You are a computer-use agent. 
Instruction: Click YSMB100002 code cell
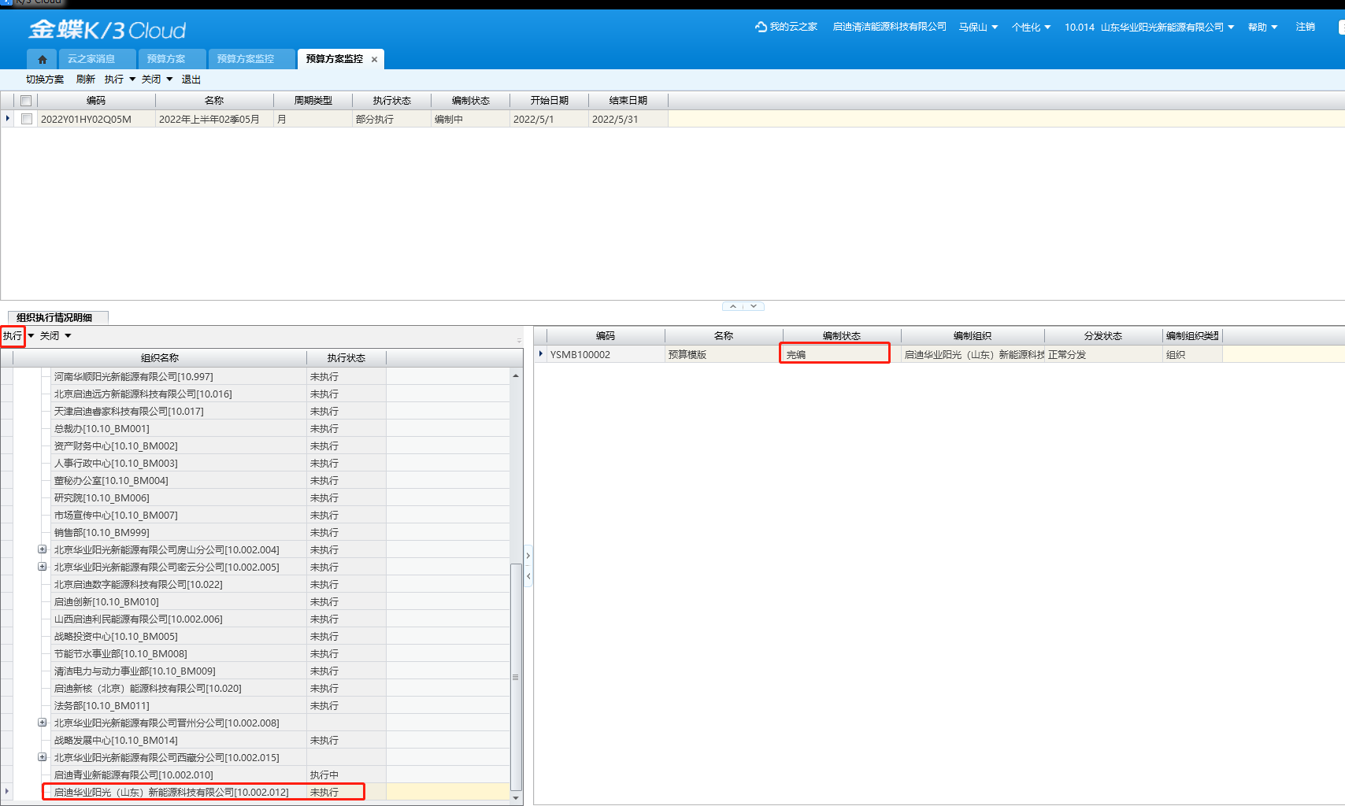coord(606,354)
